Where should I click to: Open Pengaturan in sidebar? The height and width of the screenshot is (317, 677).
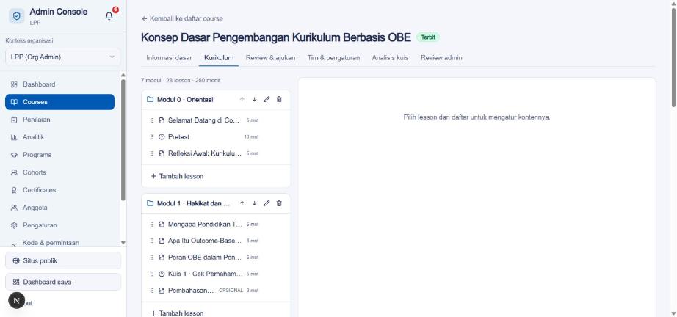tap(59, 225)
